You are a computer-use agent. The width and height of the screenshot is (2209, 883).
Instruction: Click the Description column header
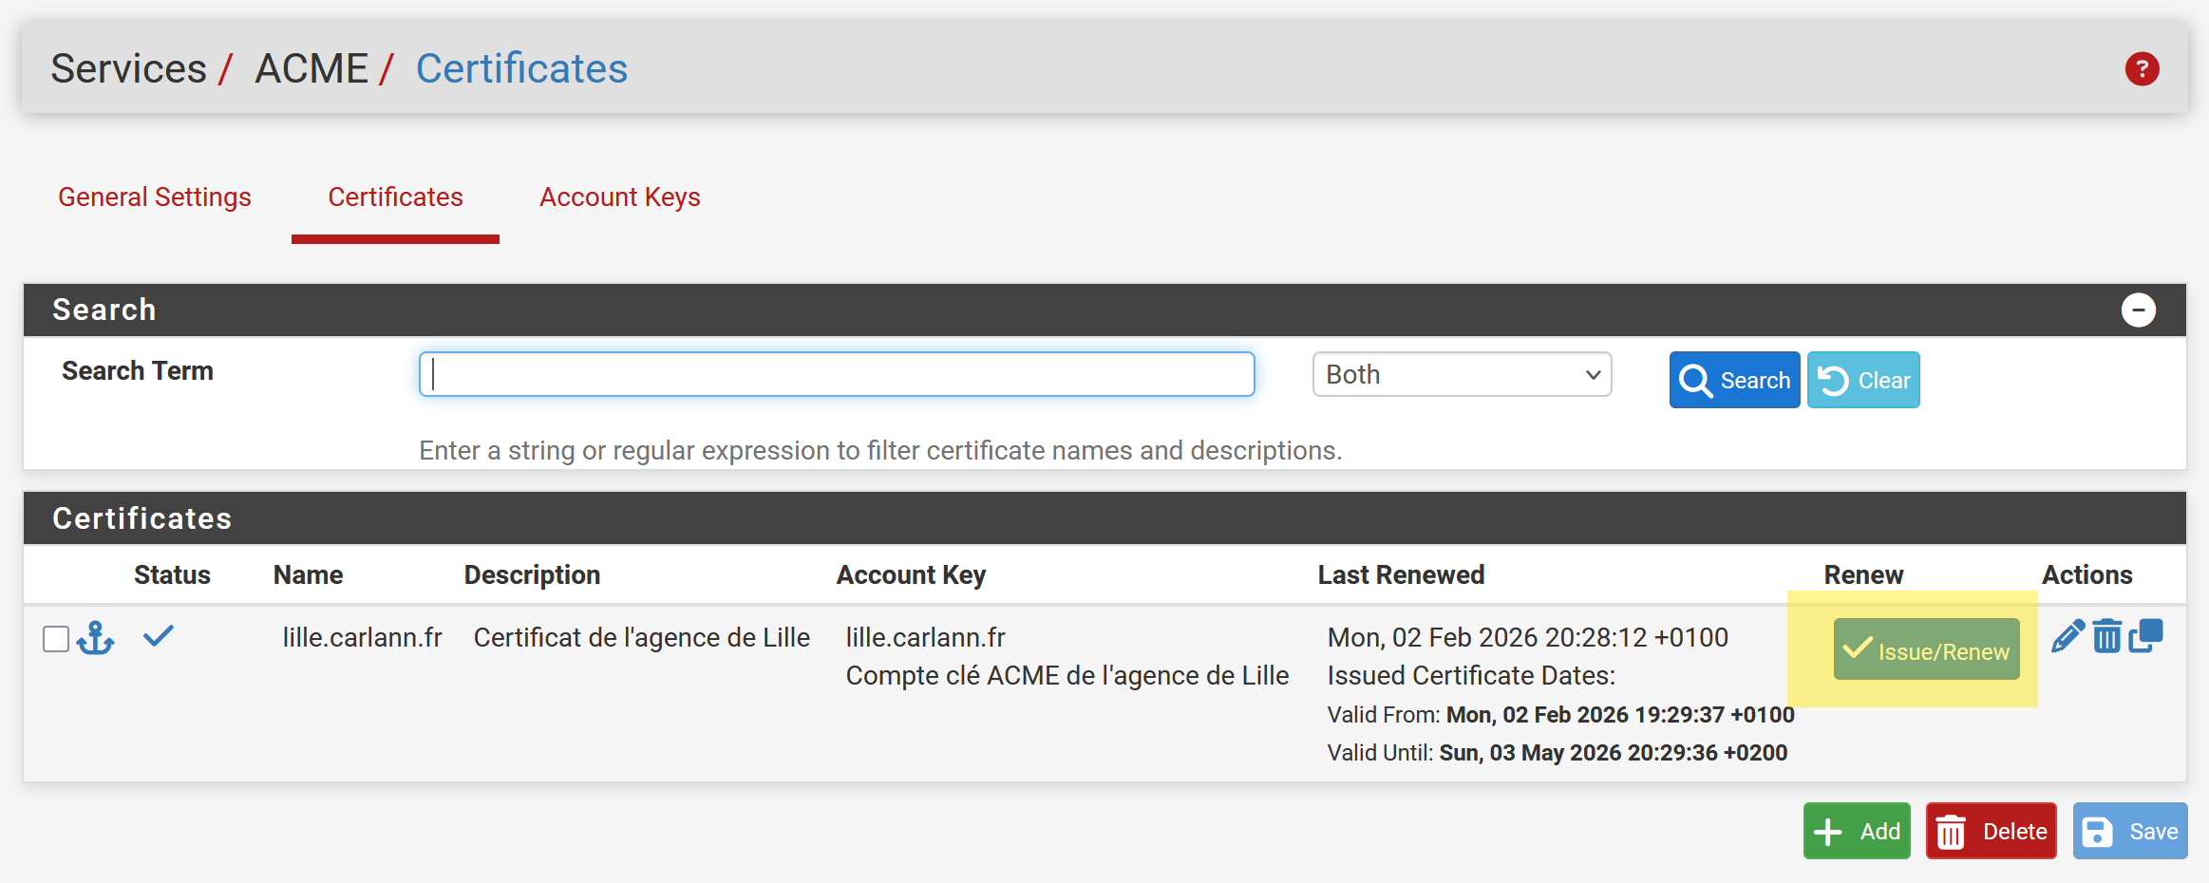[x=532, y=574]
